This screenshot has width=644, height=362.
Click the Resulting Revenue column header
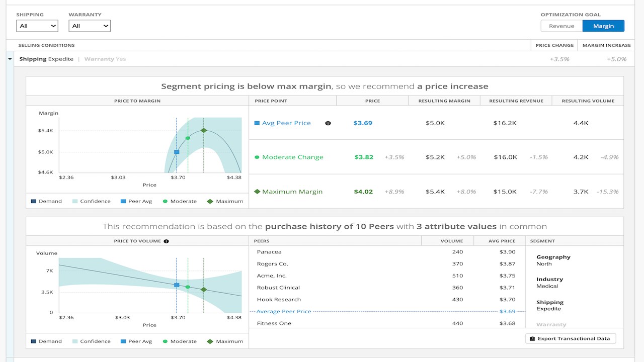tap(516, 101)
